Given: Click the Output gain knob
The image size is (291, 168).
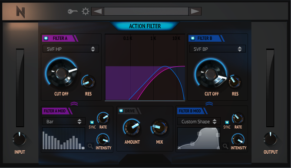Looking at the screenshot, I should click(x=271, y=139).
